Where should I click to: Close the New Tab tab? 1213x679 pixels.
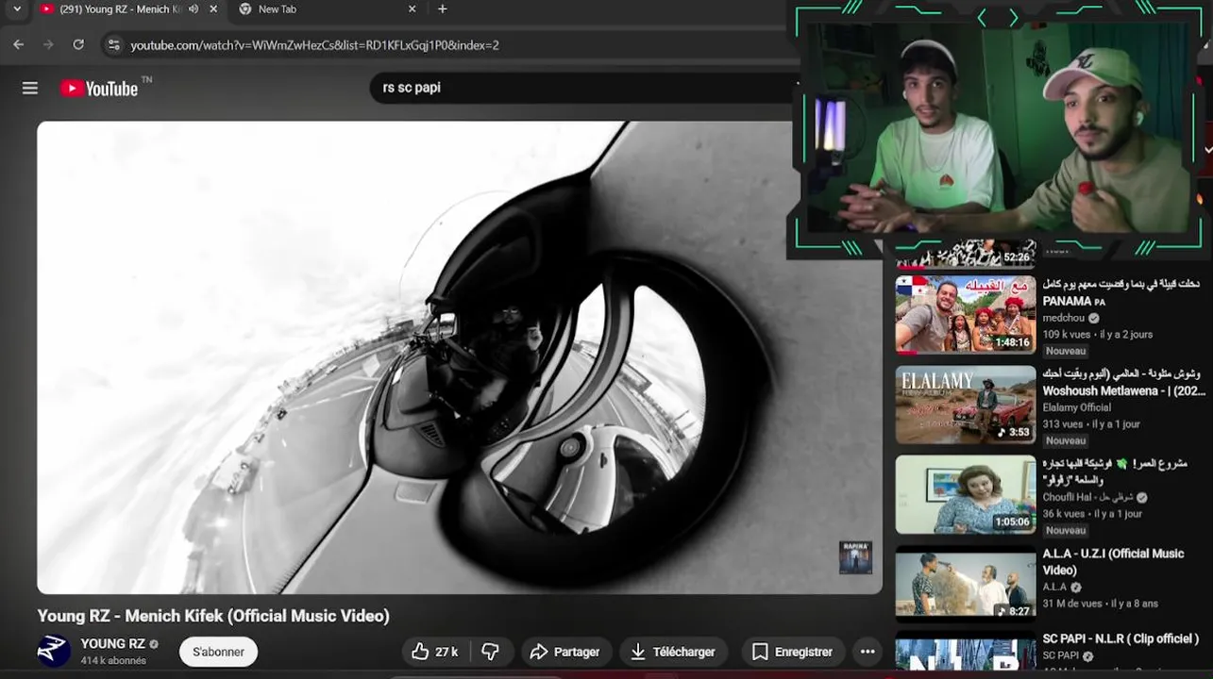(412, 9)
